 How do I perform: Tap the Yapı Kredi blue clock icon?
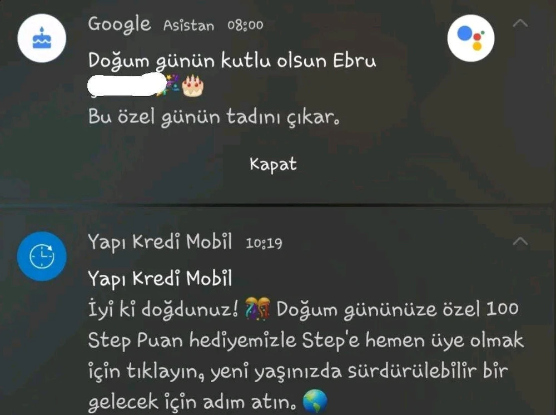click(x=42, y=256)
